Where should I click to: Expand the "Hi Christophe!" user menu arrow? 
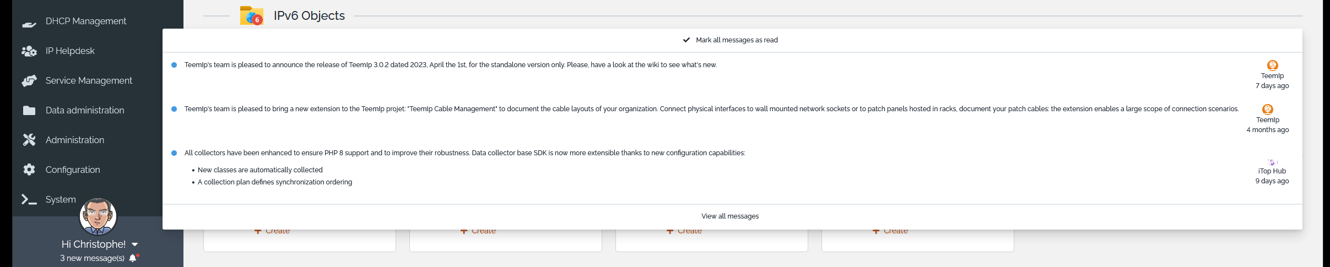(x=135, y=244)
